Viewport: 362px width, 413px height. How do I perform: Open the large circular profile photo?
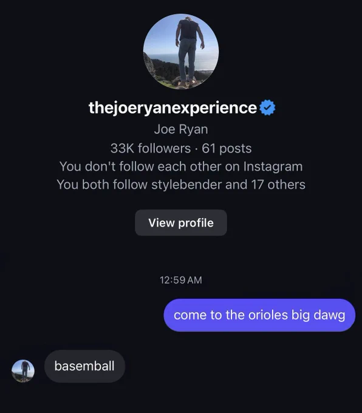coord(181,52)
